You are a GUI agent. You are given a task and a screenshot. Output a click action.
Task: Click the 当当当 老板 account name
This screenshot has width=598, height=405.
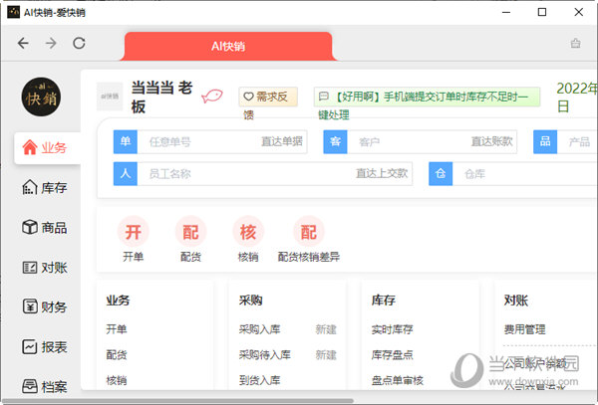pos(161,98)
